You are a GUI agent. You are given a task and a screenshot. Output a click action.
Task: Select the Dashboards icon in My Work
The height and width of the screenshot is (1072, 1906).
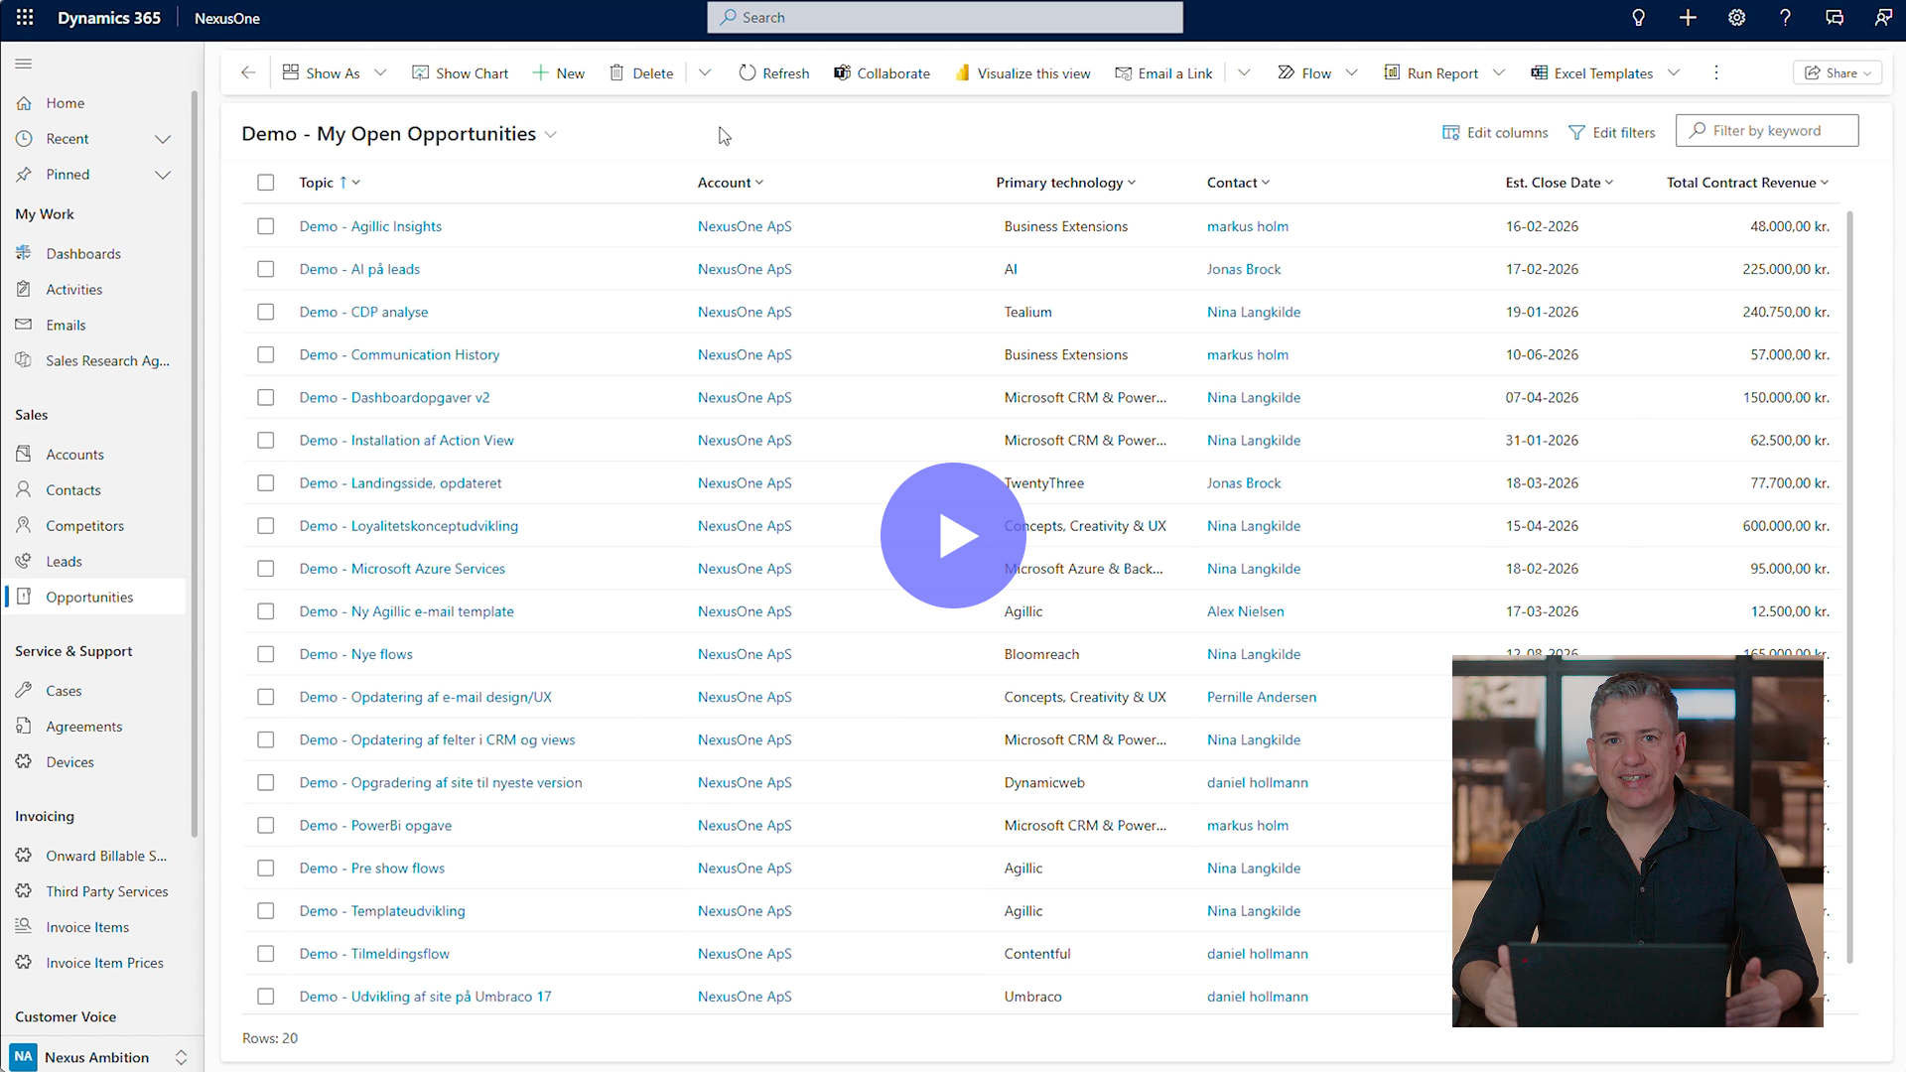(x=24, y=253)
